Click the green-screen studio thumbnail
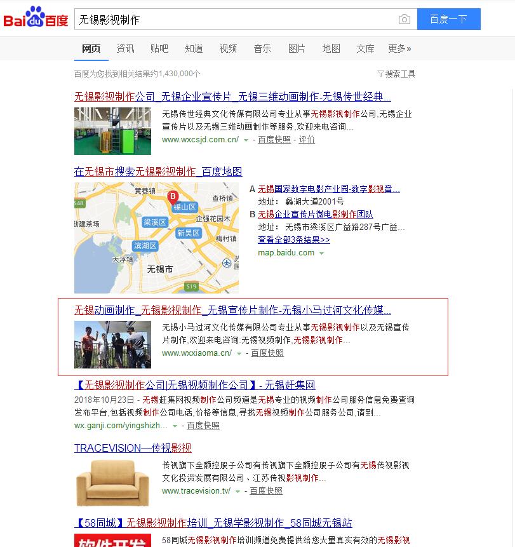 tap(112, 131)
